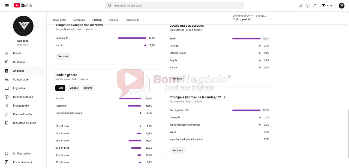This screenshot has width=349, height=168.
Task: Click the Pesquise no seu canal search field
Action: point(174,5)
